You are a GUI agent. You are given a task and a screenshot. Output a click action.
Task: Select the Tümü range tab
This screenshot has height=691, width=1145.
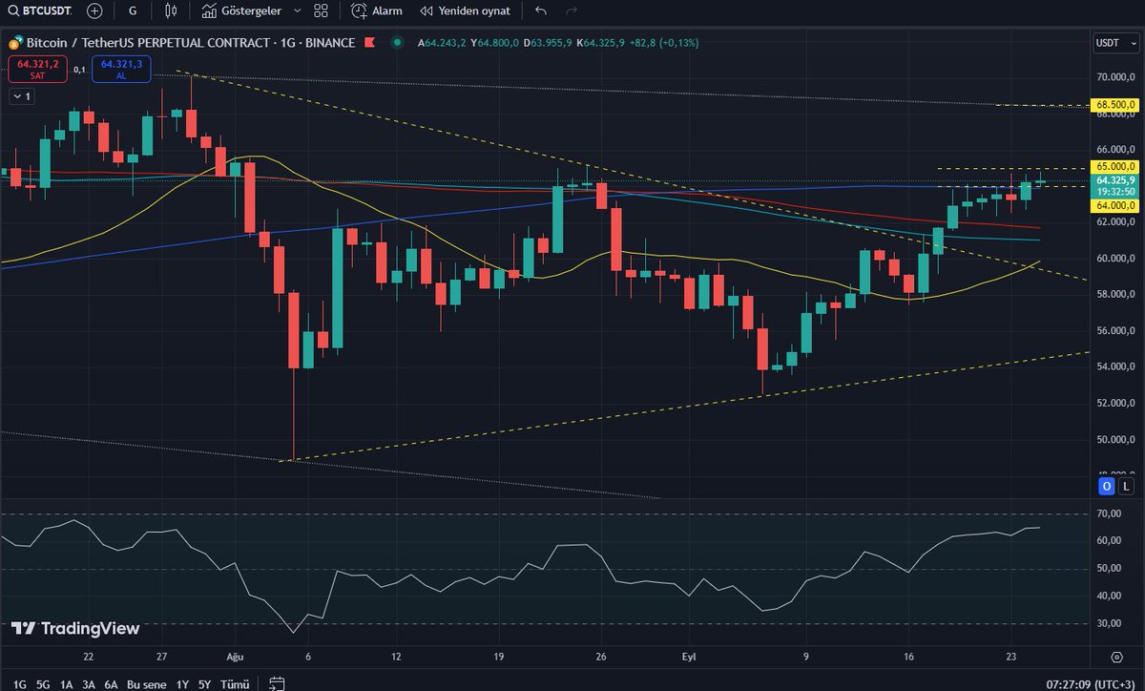(234, 684)
